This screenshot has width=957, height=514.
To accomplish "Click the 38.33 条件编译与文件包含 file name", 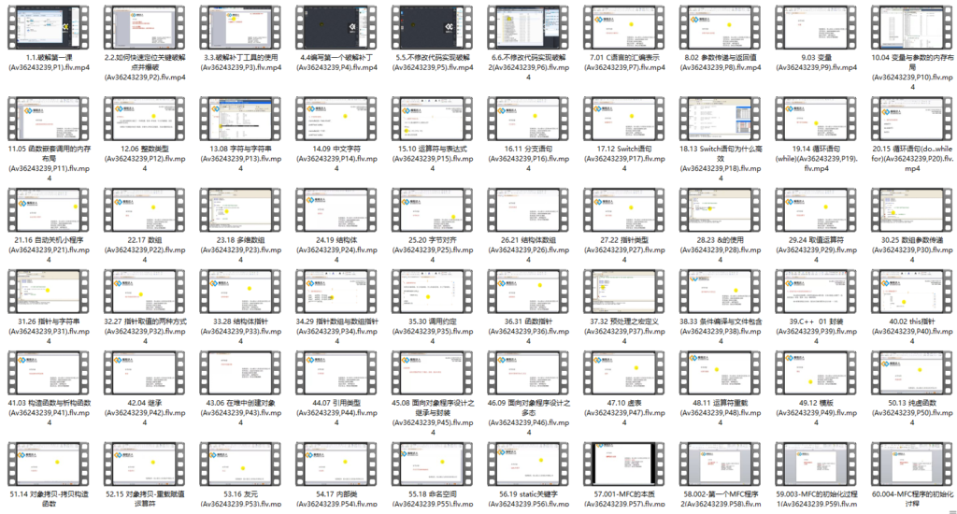I will tap(721, 331).
